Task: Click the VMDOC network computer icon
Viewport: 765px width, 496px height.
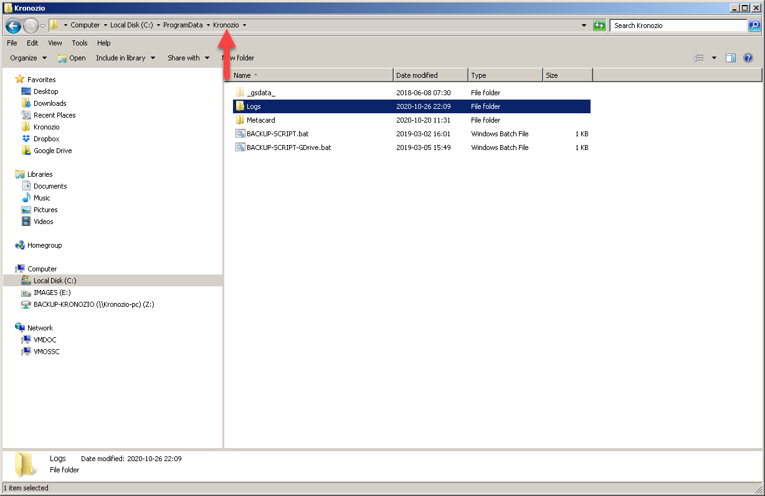Action: pos(26,340)
